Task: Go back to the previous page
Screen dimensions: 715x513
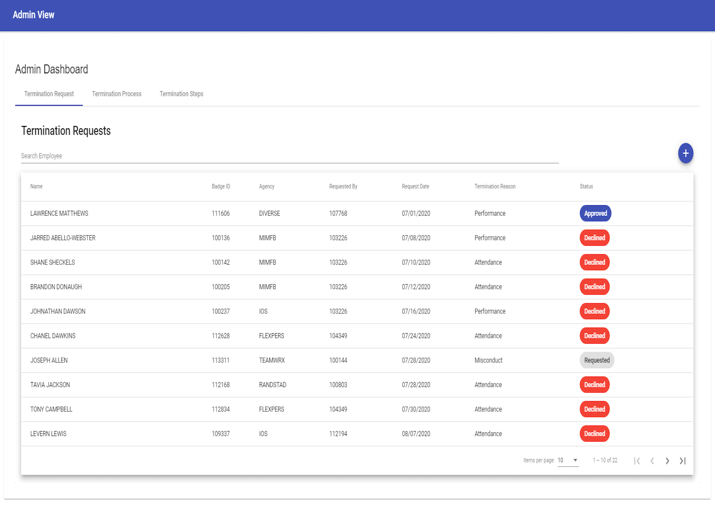Action: tap(652, 461)
